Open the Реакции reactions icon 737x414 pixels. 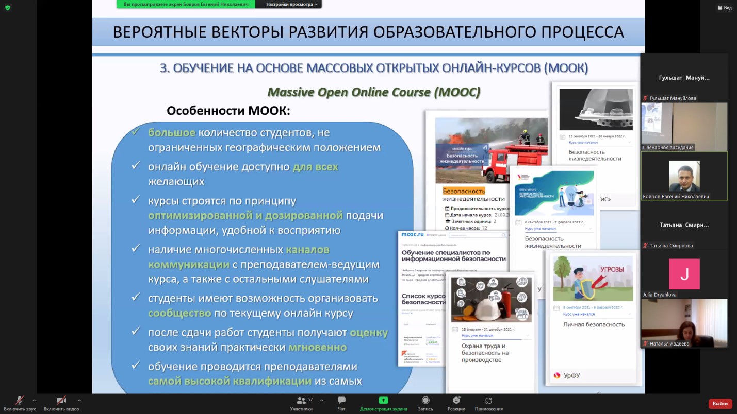(456, 401)
